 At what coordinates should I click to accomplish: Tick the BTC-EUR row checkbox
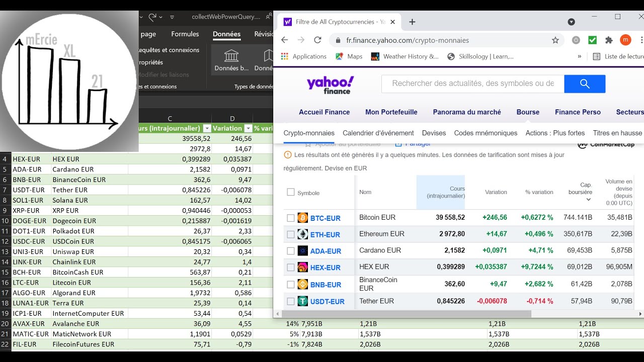[x=291, y=218]
